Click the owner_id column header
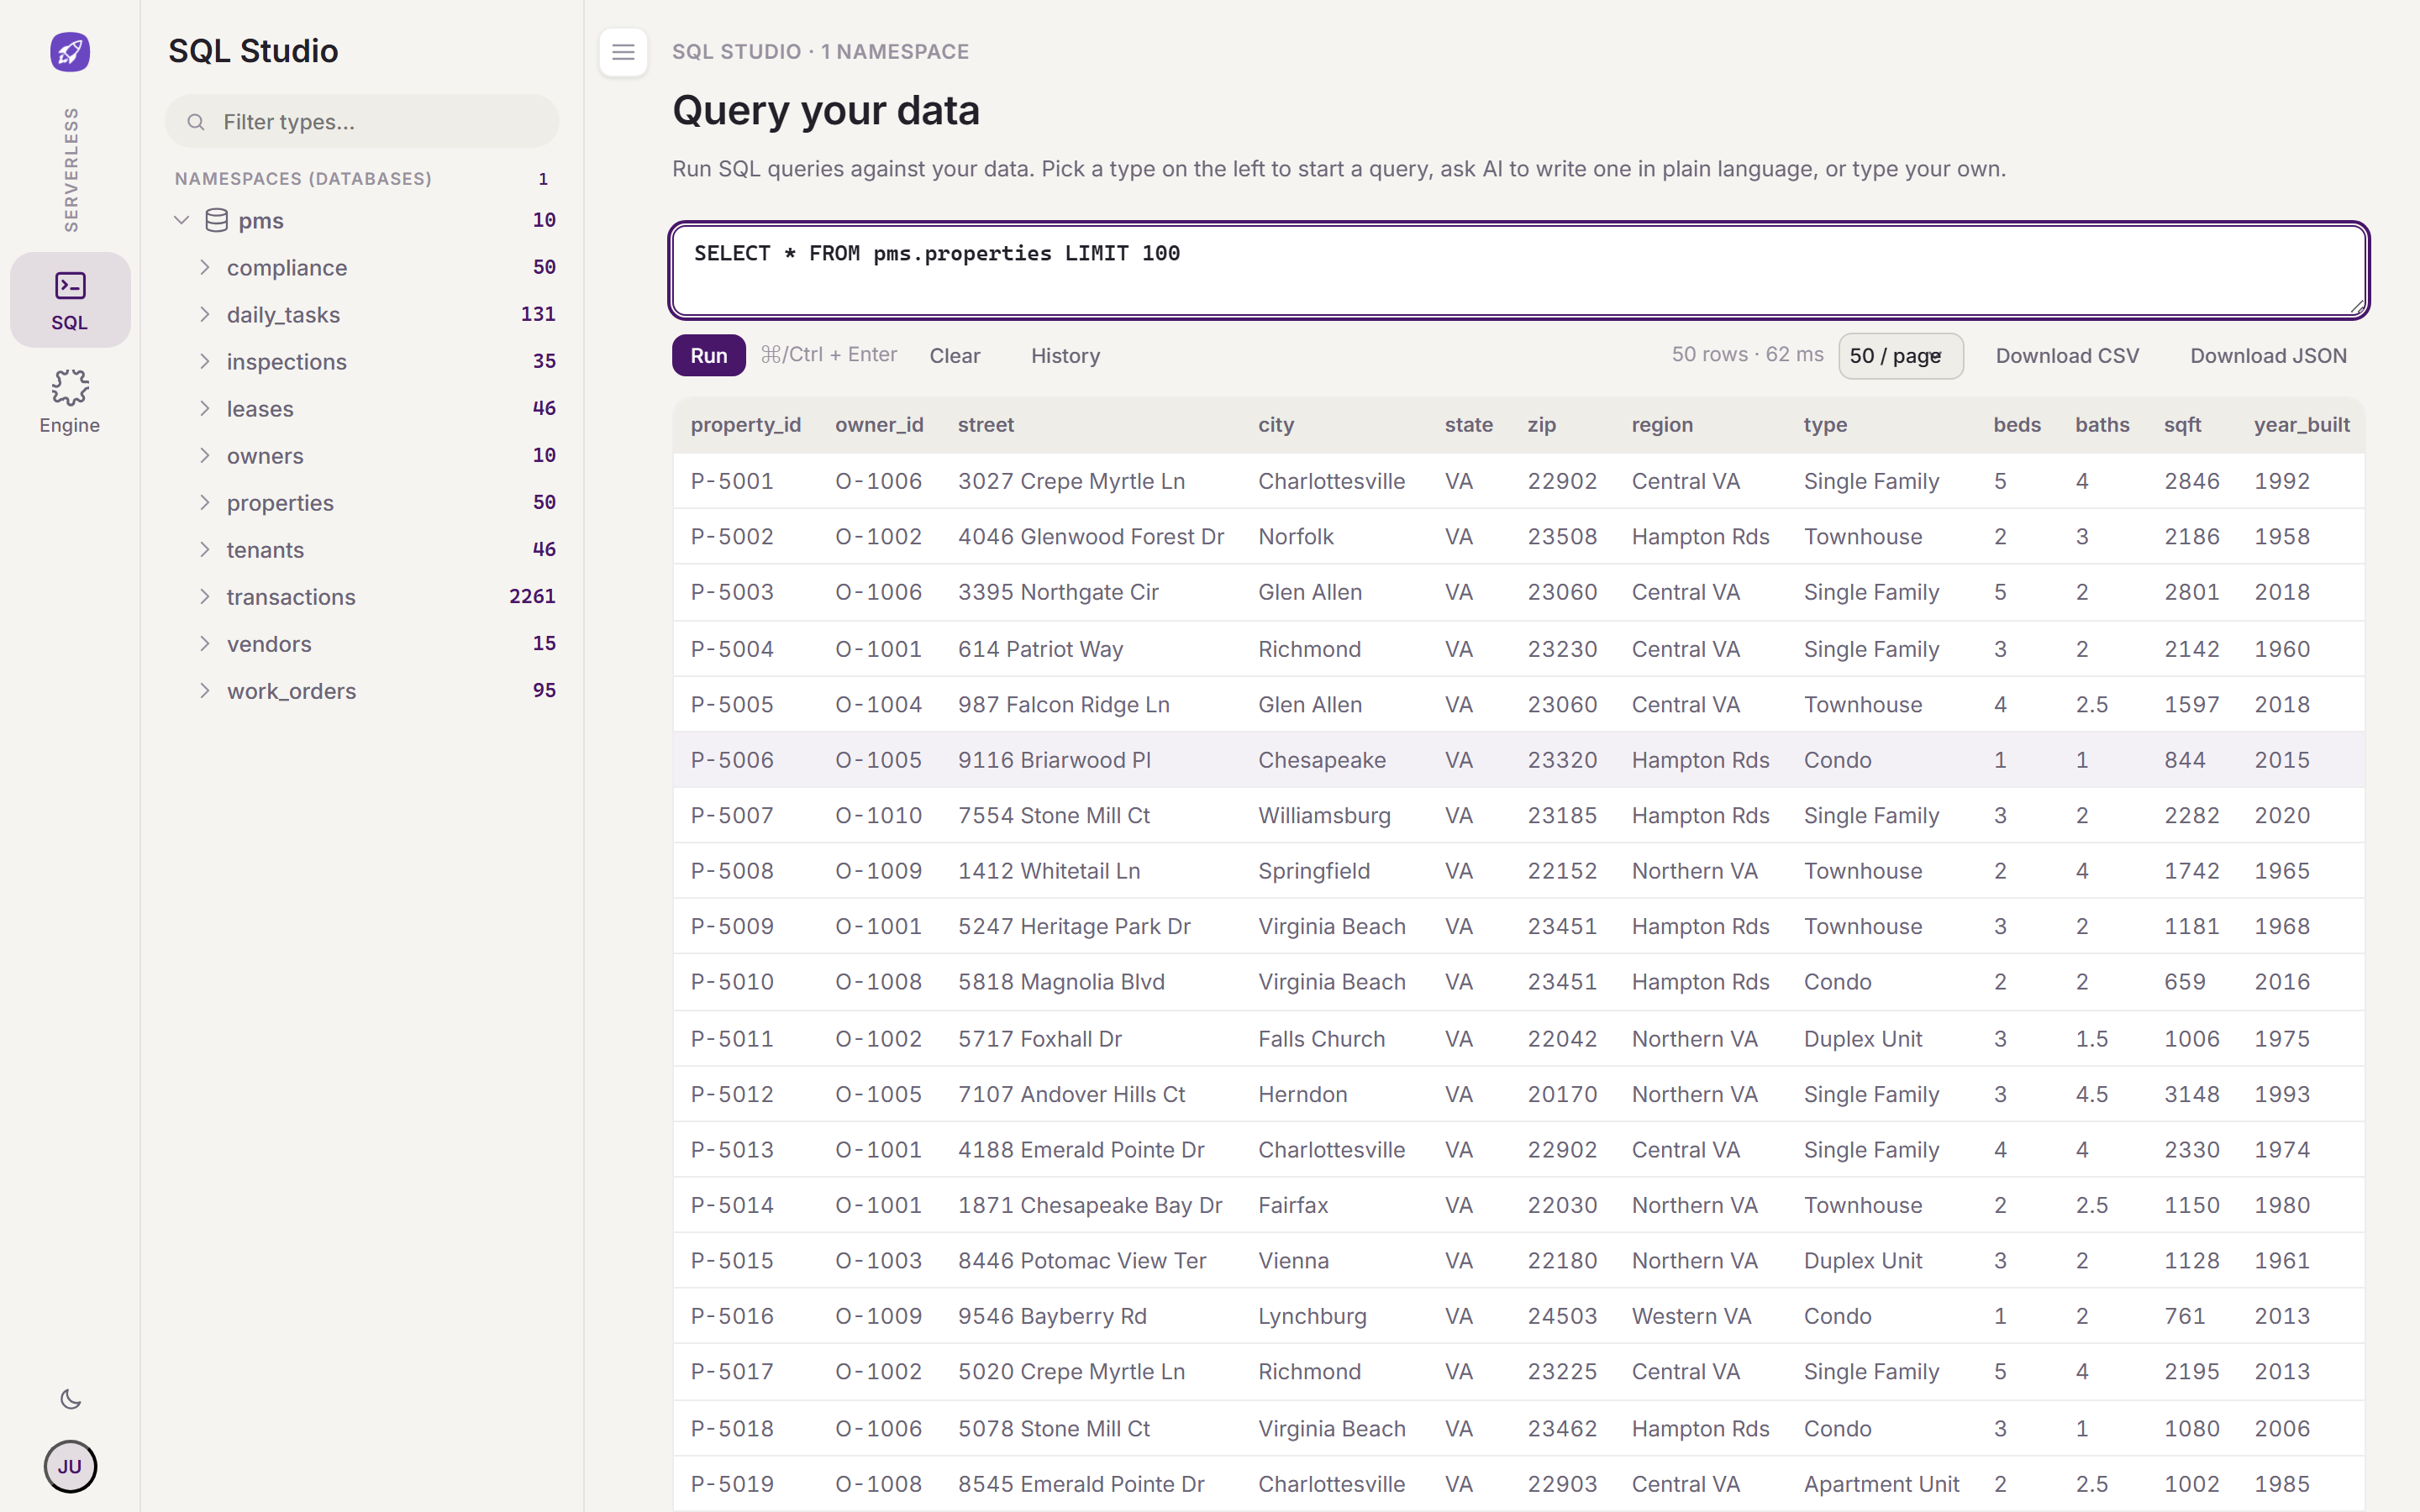Image resolution: width=2420 pixels, height=1512 pixels. [x=879, y=424]
